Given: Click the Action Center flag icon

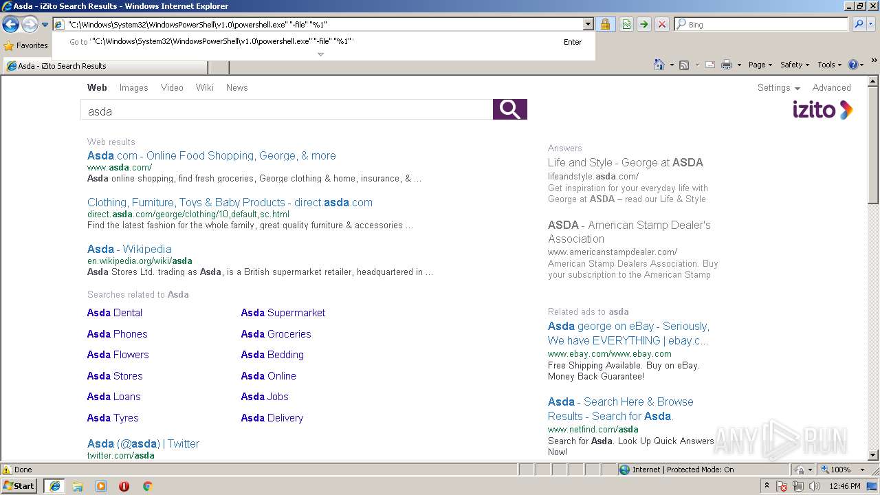Looking at the screenshot, I should (782, 486).
